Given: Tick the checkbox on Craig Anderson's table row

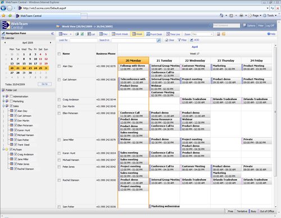Looking at the screenshot, I should click(x=59, y=99).
